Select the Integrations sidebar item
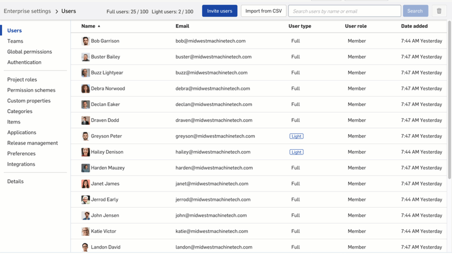Screen dimensions: 452x254 [21, 164]
